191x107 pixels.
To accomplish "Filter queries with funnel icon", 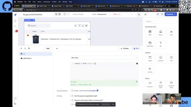I will coord(29,48).
